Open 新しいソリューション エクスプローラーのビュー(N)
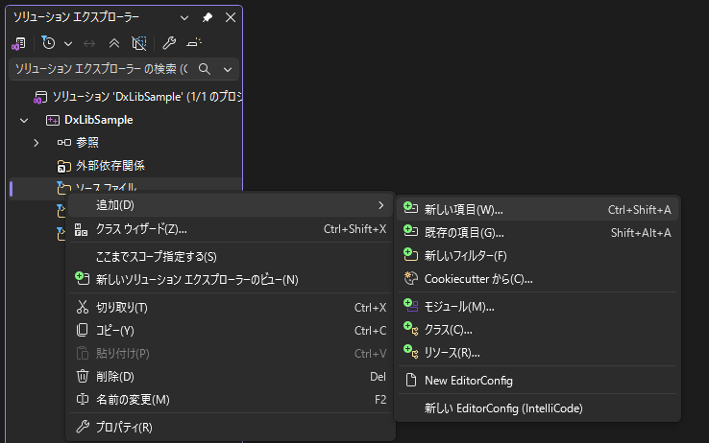 click(231, 280)
